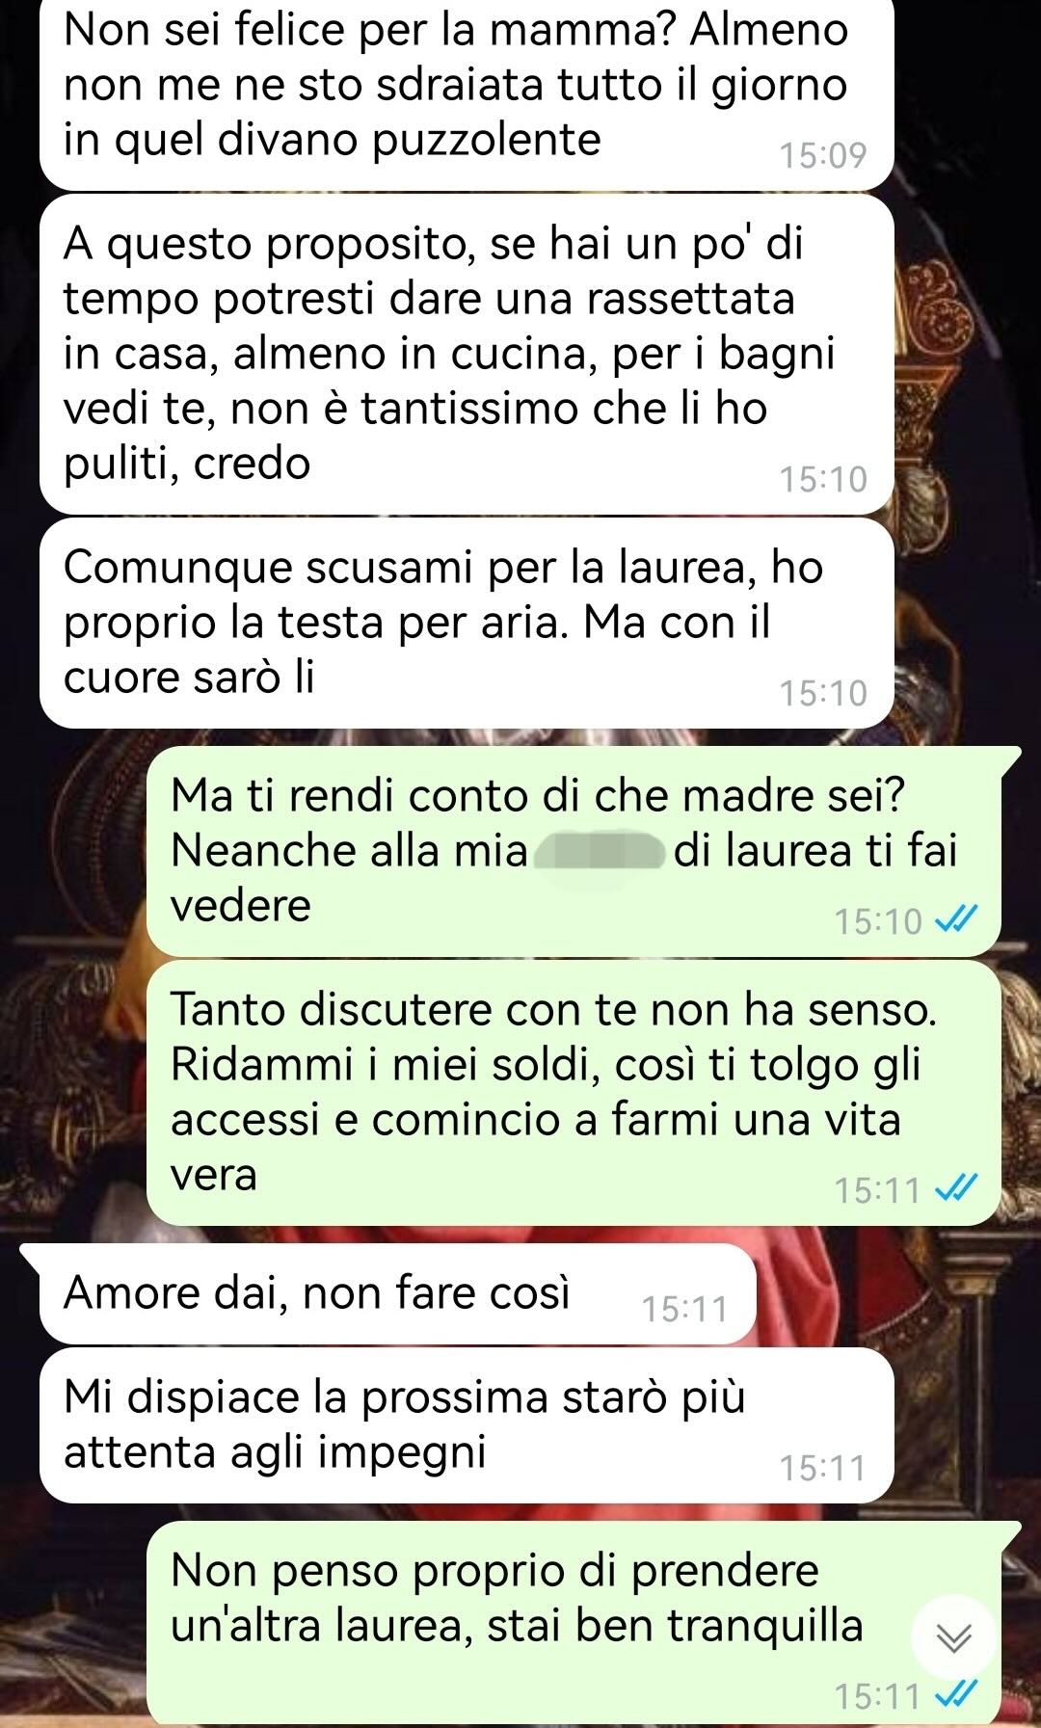
Task: Select 'Non penso proprio di prendere' message
Action: [x=574, y=1623]
